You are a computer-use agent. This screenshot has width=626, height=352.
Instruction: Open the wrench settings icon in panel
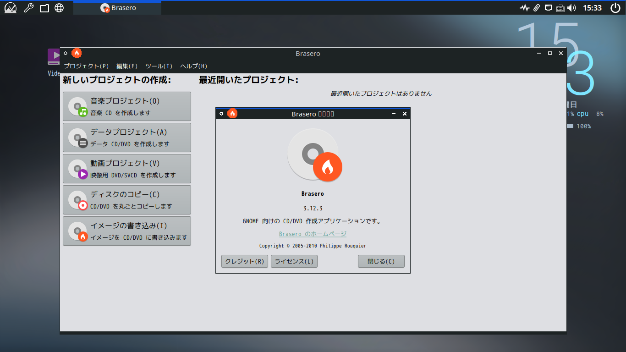28,8
